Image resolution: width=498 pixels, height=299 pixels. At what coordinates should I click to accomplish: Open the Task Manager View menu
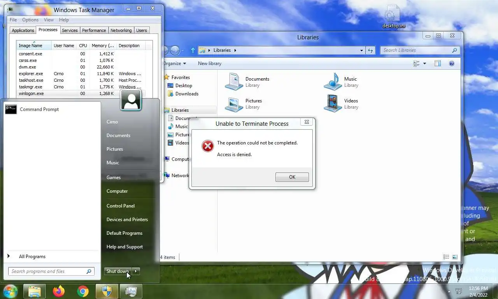tap(49, 20)
